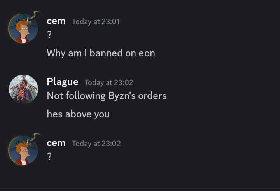280x191 pixels.
Task: Open the username cem at 23:01
Action: click(x=56, y=21)
